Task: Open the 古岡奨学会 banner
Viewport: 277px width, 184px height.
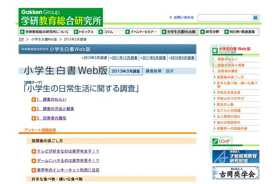Action: [235, 173]
